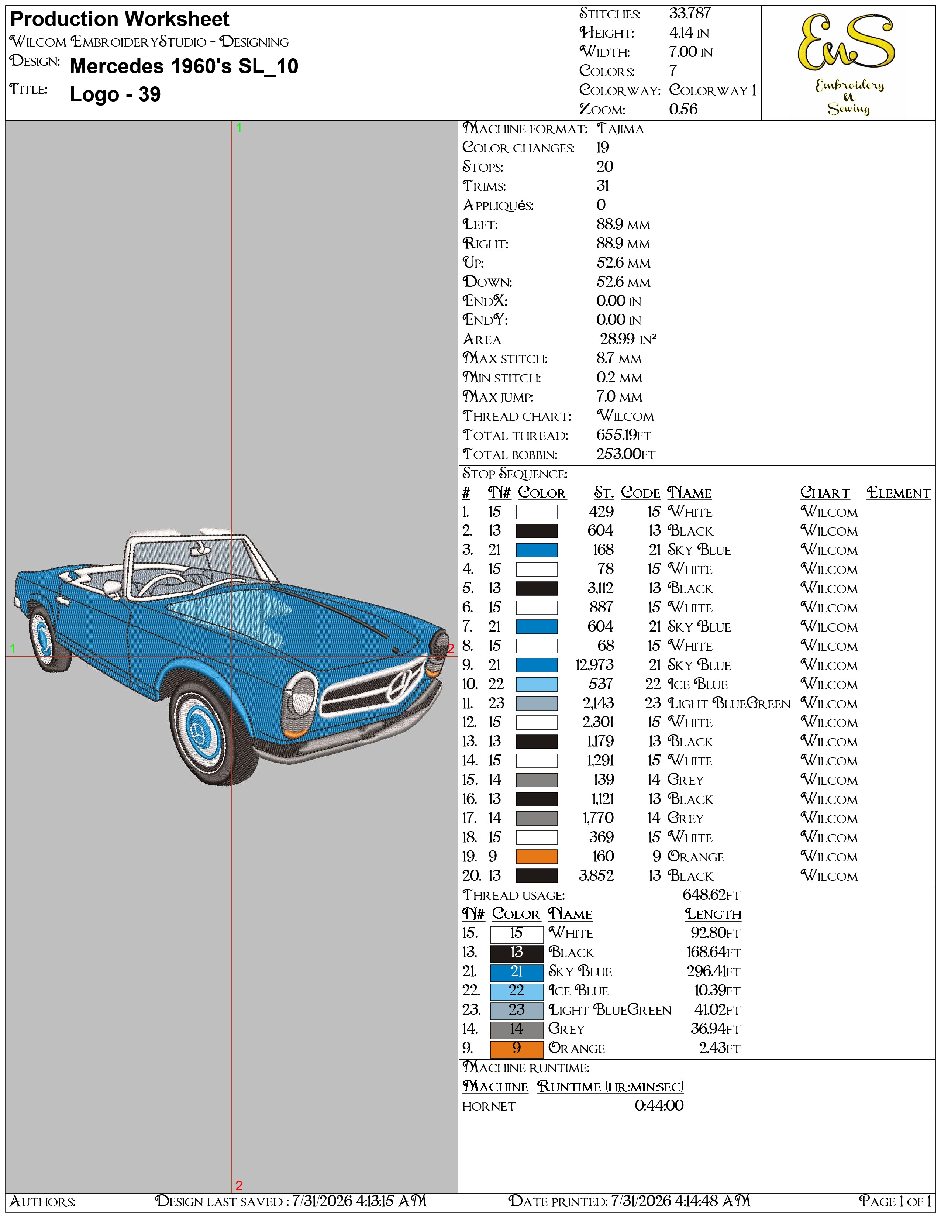Screen dimensions: 941x1218
Task: Select the black swatch in stop row 20
Action: [536, 875]
